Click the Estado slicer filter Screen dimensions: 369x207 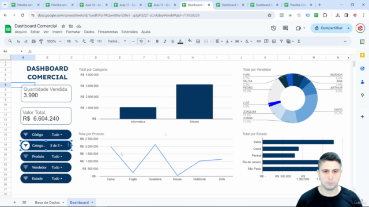click(x=46, y=179)
